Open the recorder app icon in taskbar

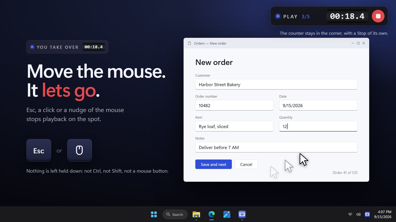(x=242, y=214)
